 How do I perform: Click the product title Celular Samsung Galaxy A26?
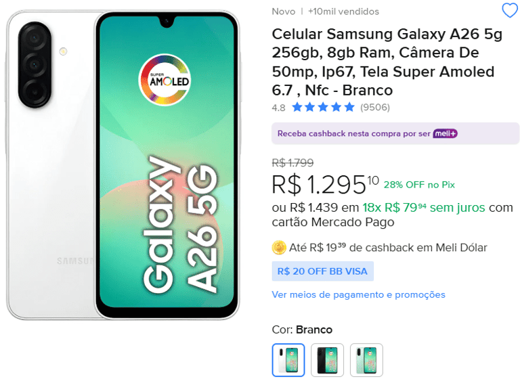(x=387, y=62)
